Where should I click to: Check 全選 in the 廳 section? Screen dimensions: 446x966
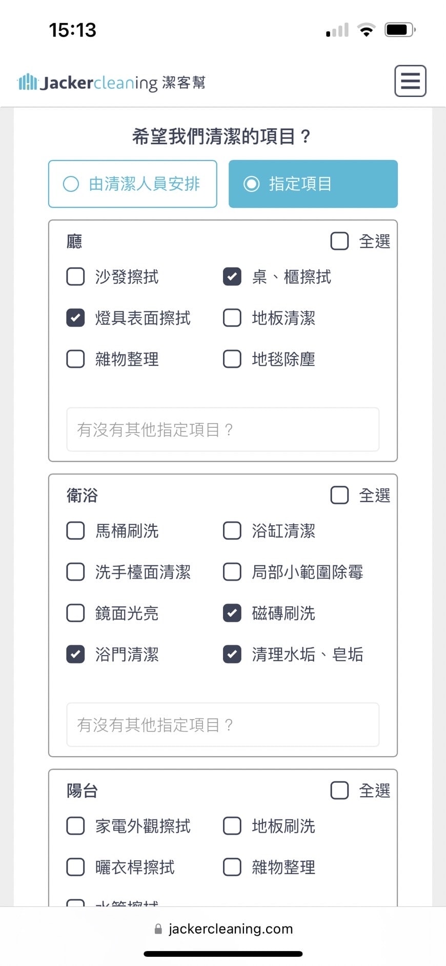click(x=339, y=241)
